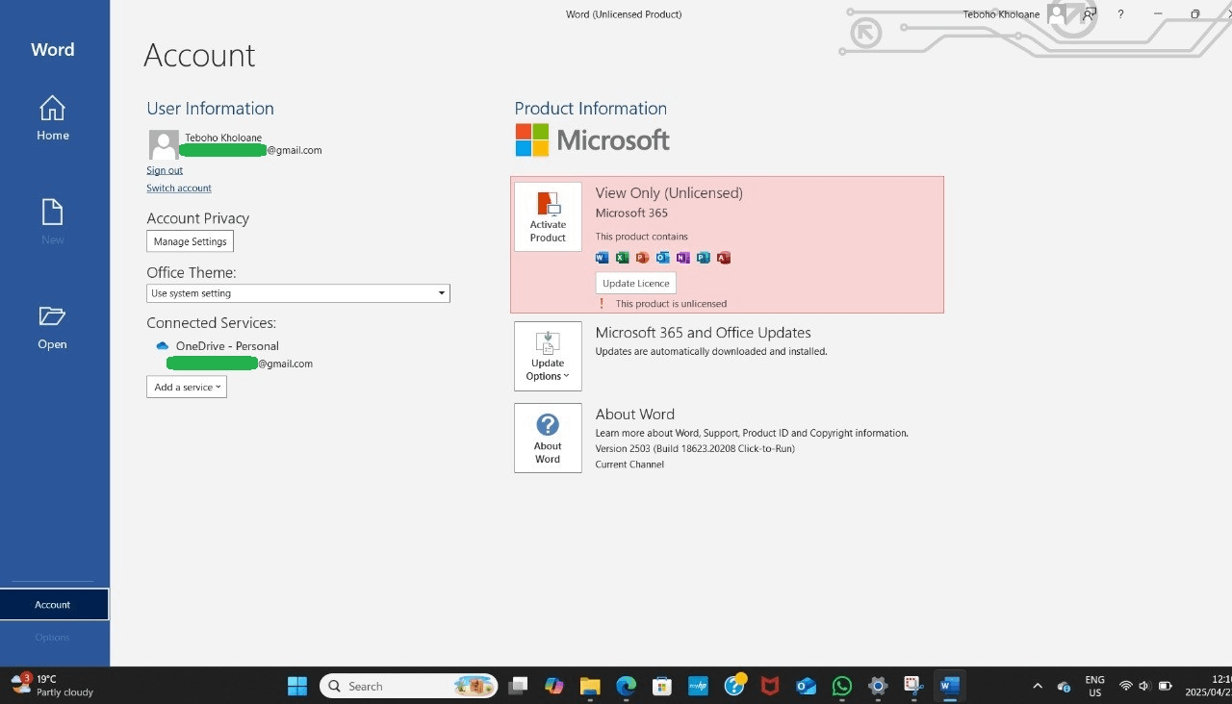Open the weather widget showing 19°C

(53, 685)
